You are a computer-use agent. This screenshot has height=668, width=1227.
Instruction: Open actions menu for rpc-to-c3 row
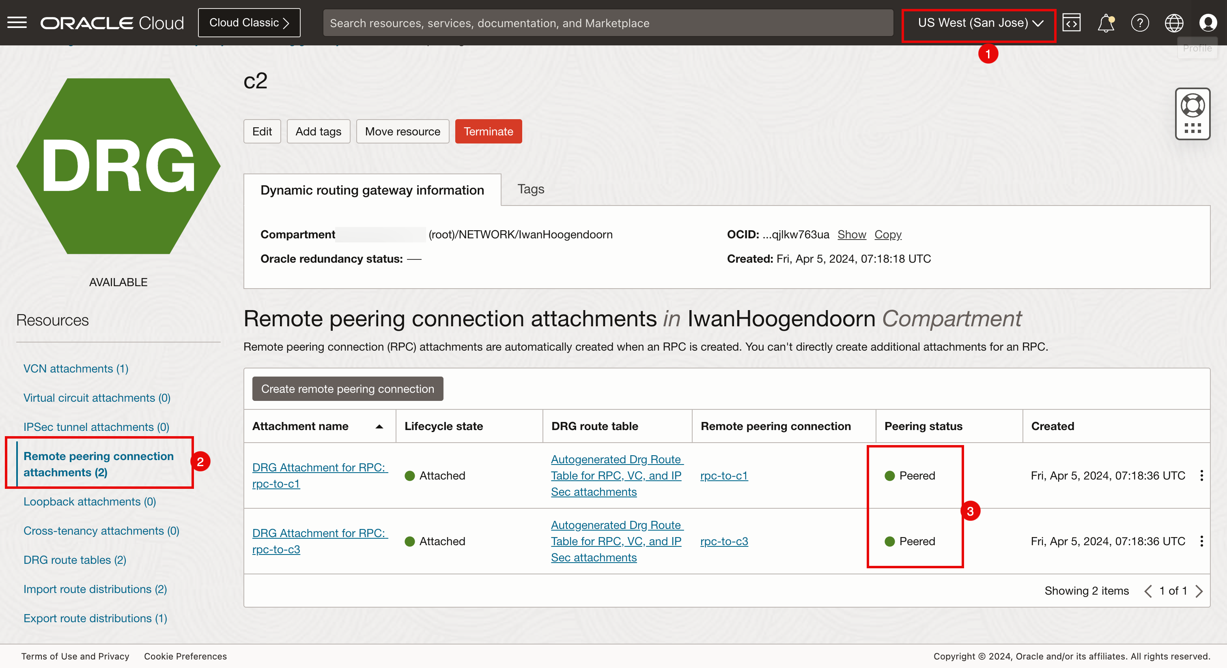(1201, 541)
